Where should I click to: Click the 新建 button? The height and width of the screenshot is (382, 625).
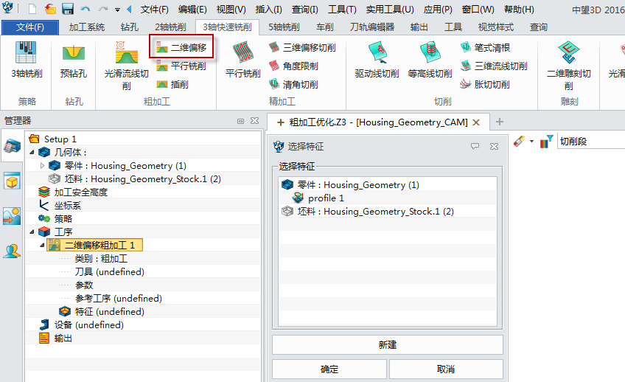387,344
